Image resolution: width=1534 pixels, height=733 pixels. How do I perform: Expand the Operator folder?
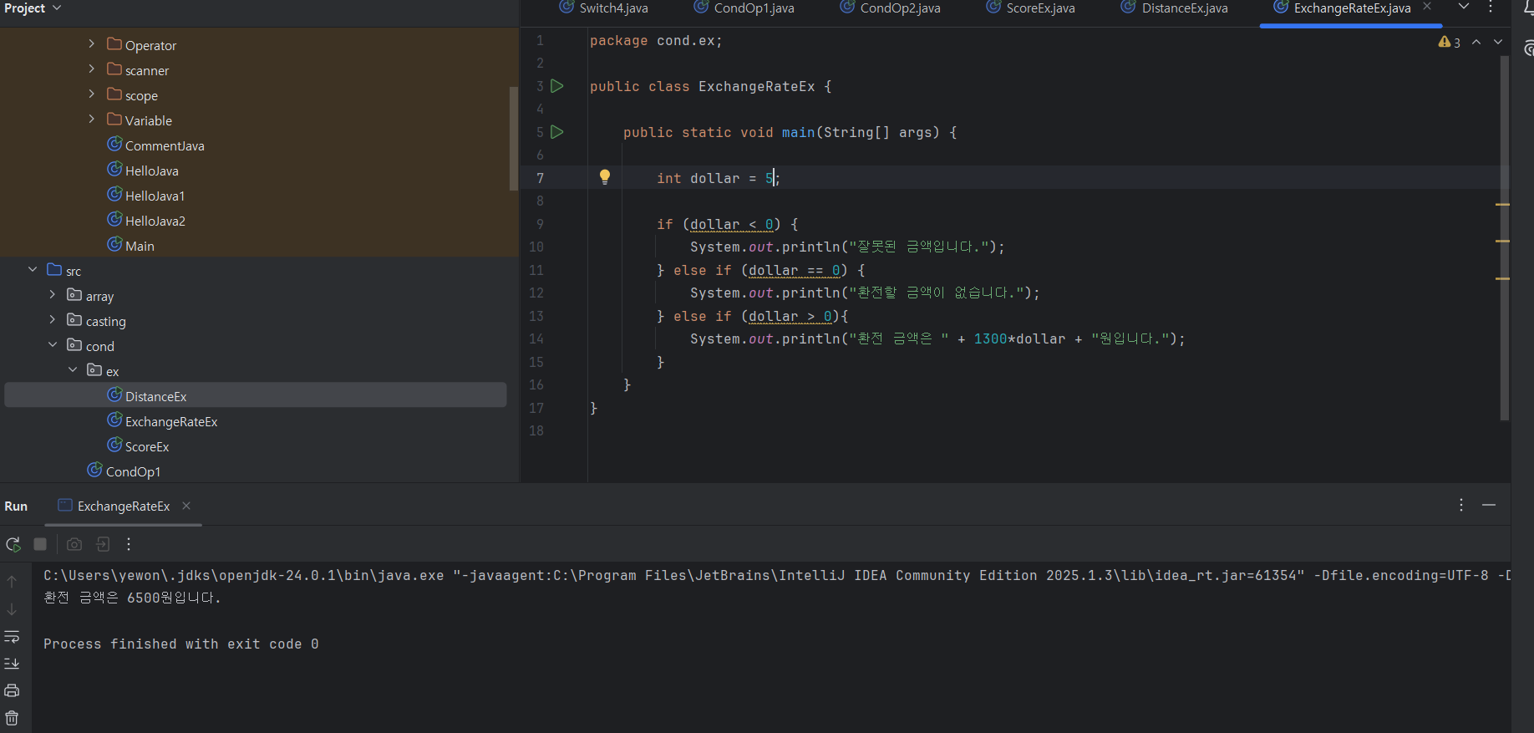click(92, 43)
